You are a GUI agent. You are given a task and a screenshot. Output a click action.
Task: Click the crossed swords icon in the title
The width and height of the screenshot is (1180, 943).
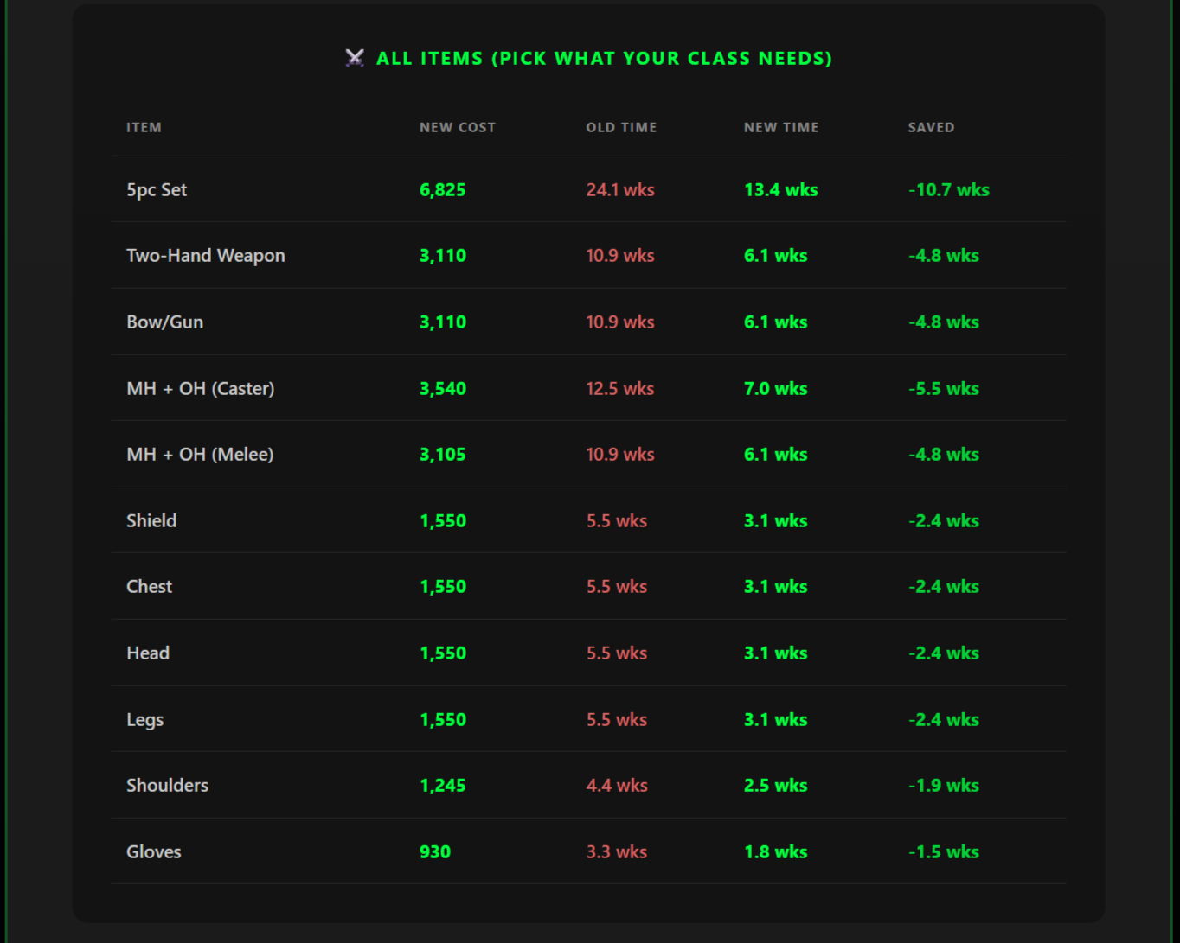(355, 58)
